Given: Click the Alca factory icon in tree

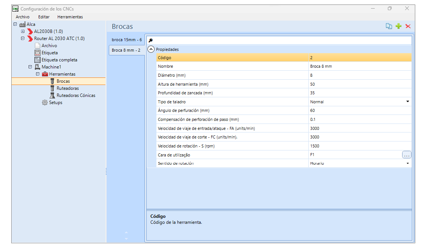Looking at the screenshot, I should pos(23,24).
